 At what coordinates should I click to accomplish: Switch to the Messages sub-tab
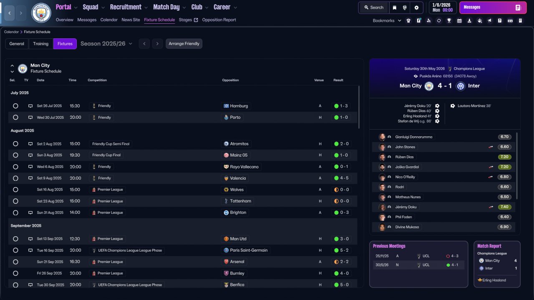(87, 20)
